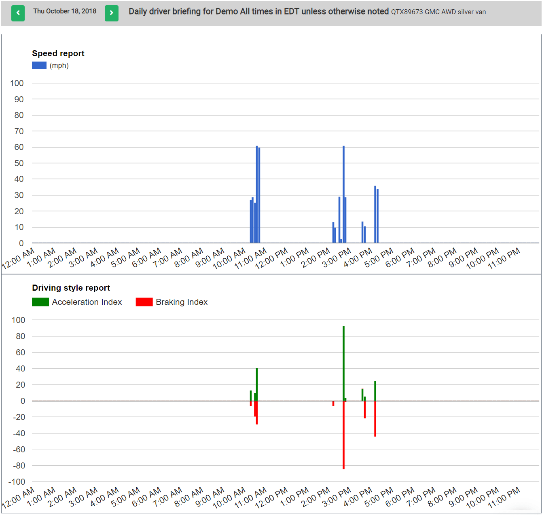
Task: Click the blue mph legend swatch
Action: (39, 65)
